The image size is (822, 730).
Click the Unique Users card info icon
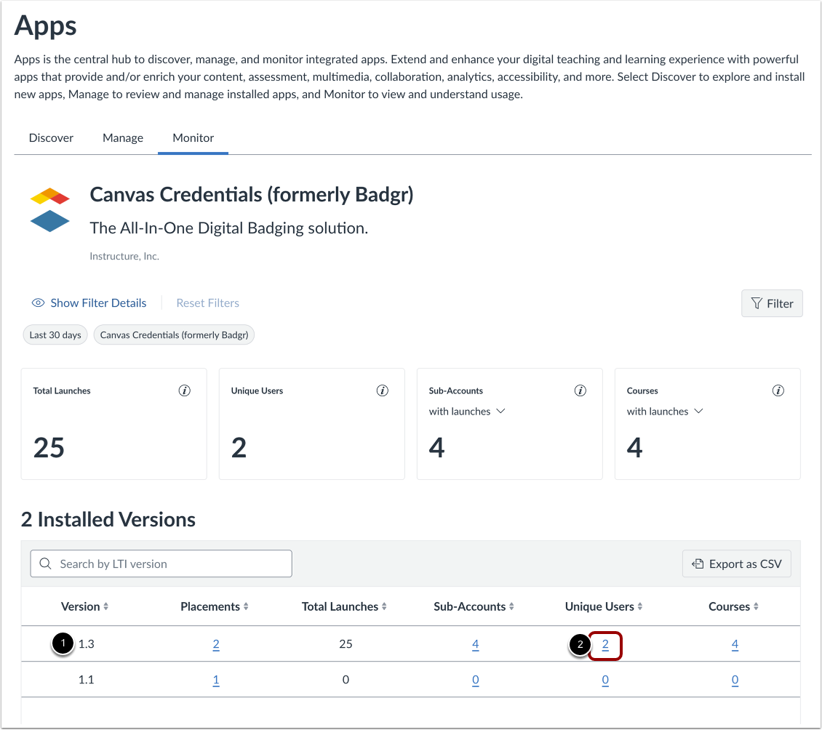tap(382, 390)
